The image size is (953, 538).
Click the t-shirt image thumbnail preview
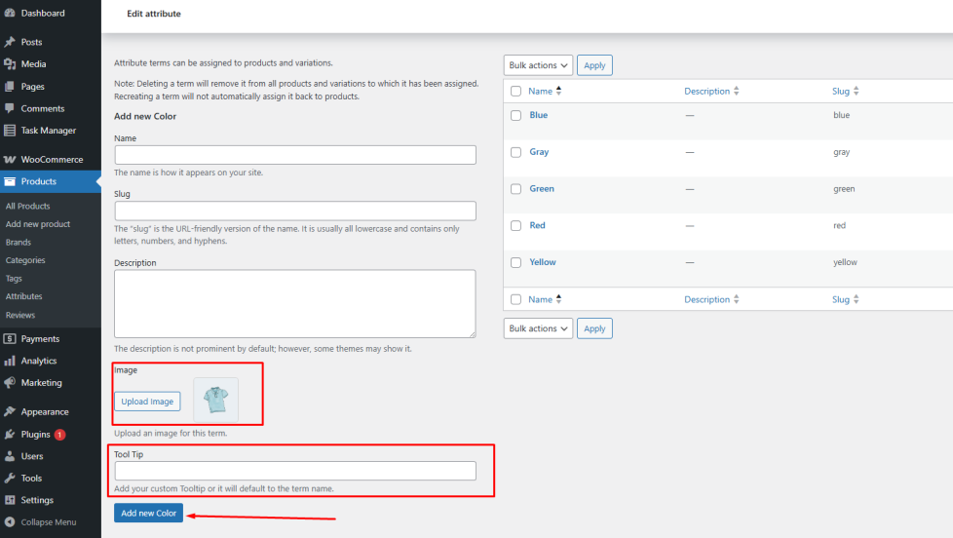coord(215,400)
